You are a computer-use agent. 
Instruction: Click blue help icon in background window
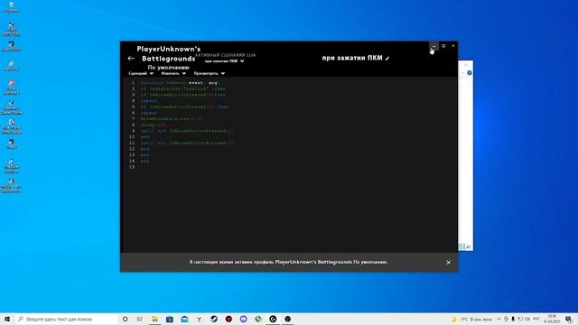click(470, 73)
